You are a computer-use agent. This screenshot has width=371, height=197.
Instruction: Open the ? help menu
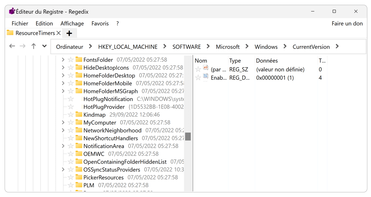(x=118, y=23)
